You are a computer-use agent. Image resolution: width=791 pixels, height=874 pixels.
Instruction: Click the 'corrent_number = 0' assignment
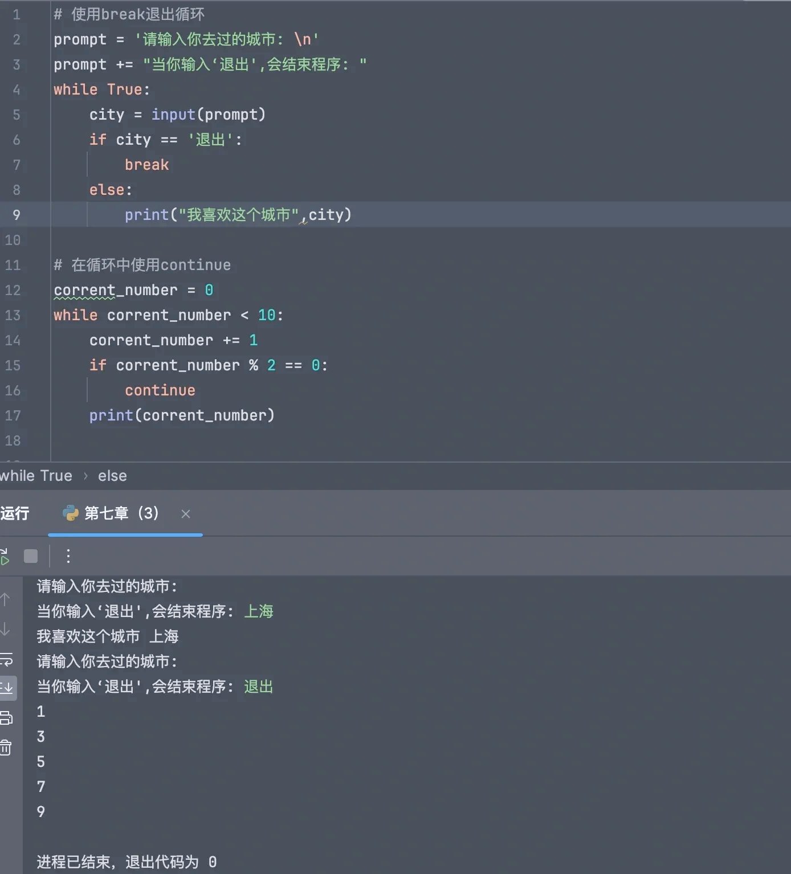tap(133, 290)
